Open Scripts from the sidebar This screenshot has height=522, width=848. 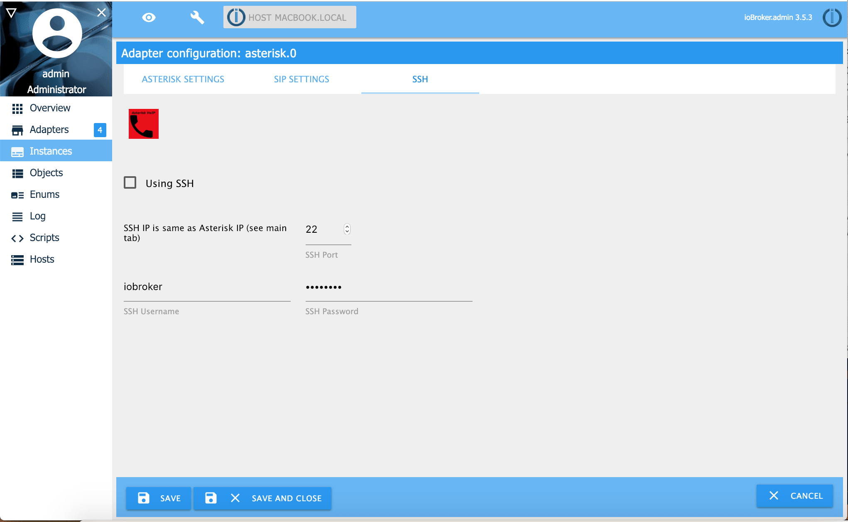click(x=44, y=238)
